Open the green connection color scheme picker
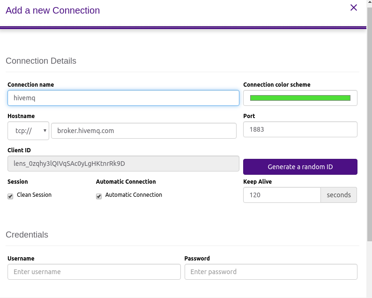 pos(300,98)
